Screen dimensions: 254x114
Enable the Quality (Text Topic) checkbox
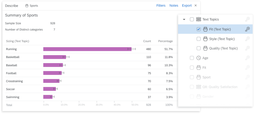point(199,48)
